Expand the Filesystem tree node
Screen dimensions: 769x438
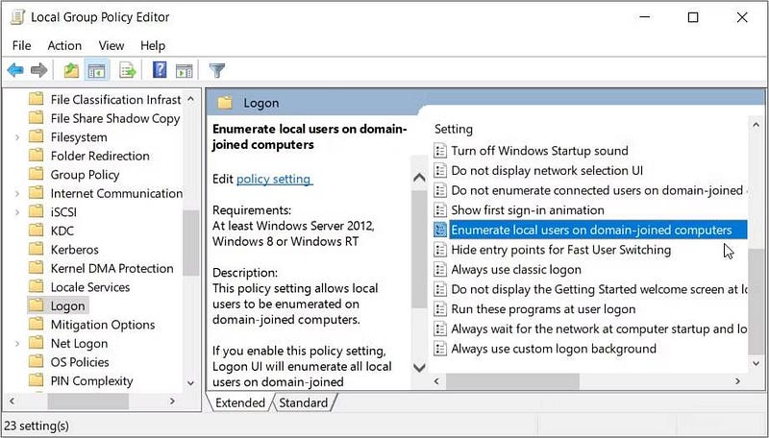point(17,137)
